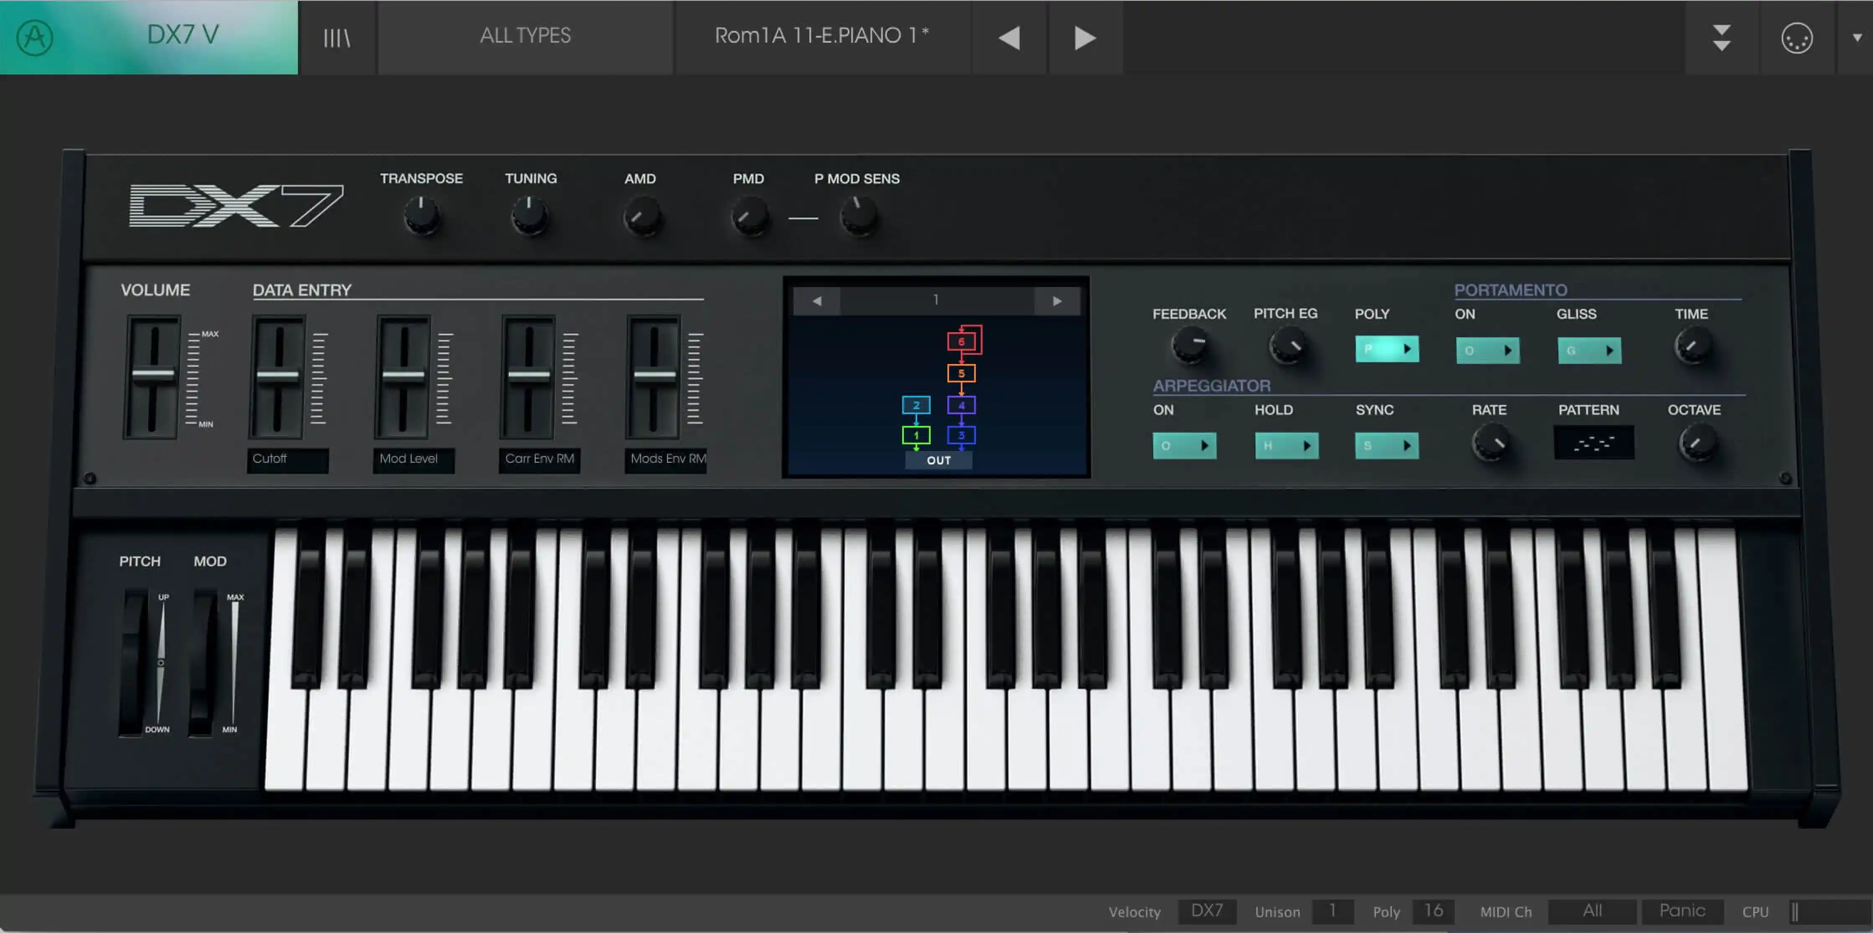Click the Arpeggiator PATTERN display
This screenshot has width=1873, height=933.
coord(1594,443)
